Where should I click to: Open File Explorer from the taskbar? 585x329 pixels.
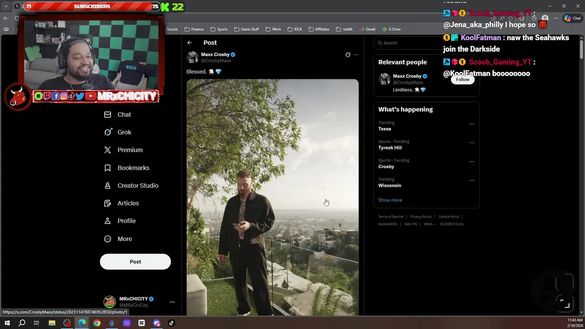click(52, 323)
